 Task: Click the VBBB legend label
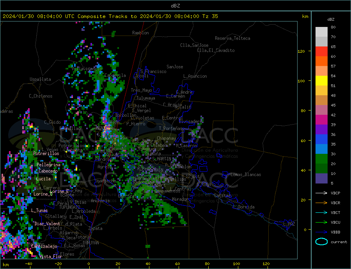pos(335,232)
